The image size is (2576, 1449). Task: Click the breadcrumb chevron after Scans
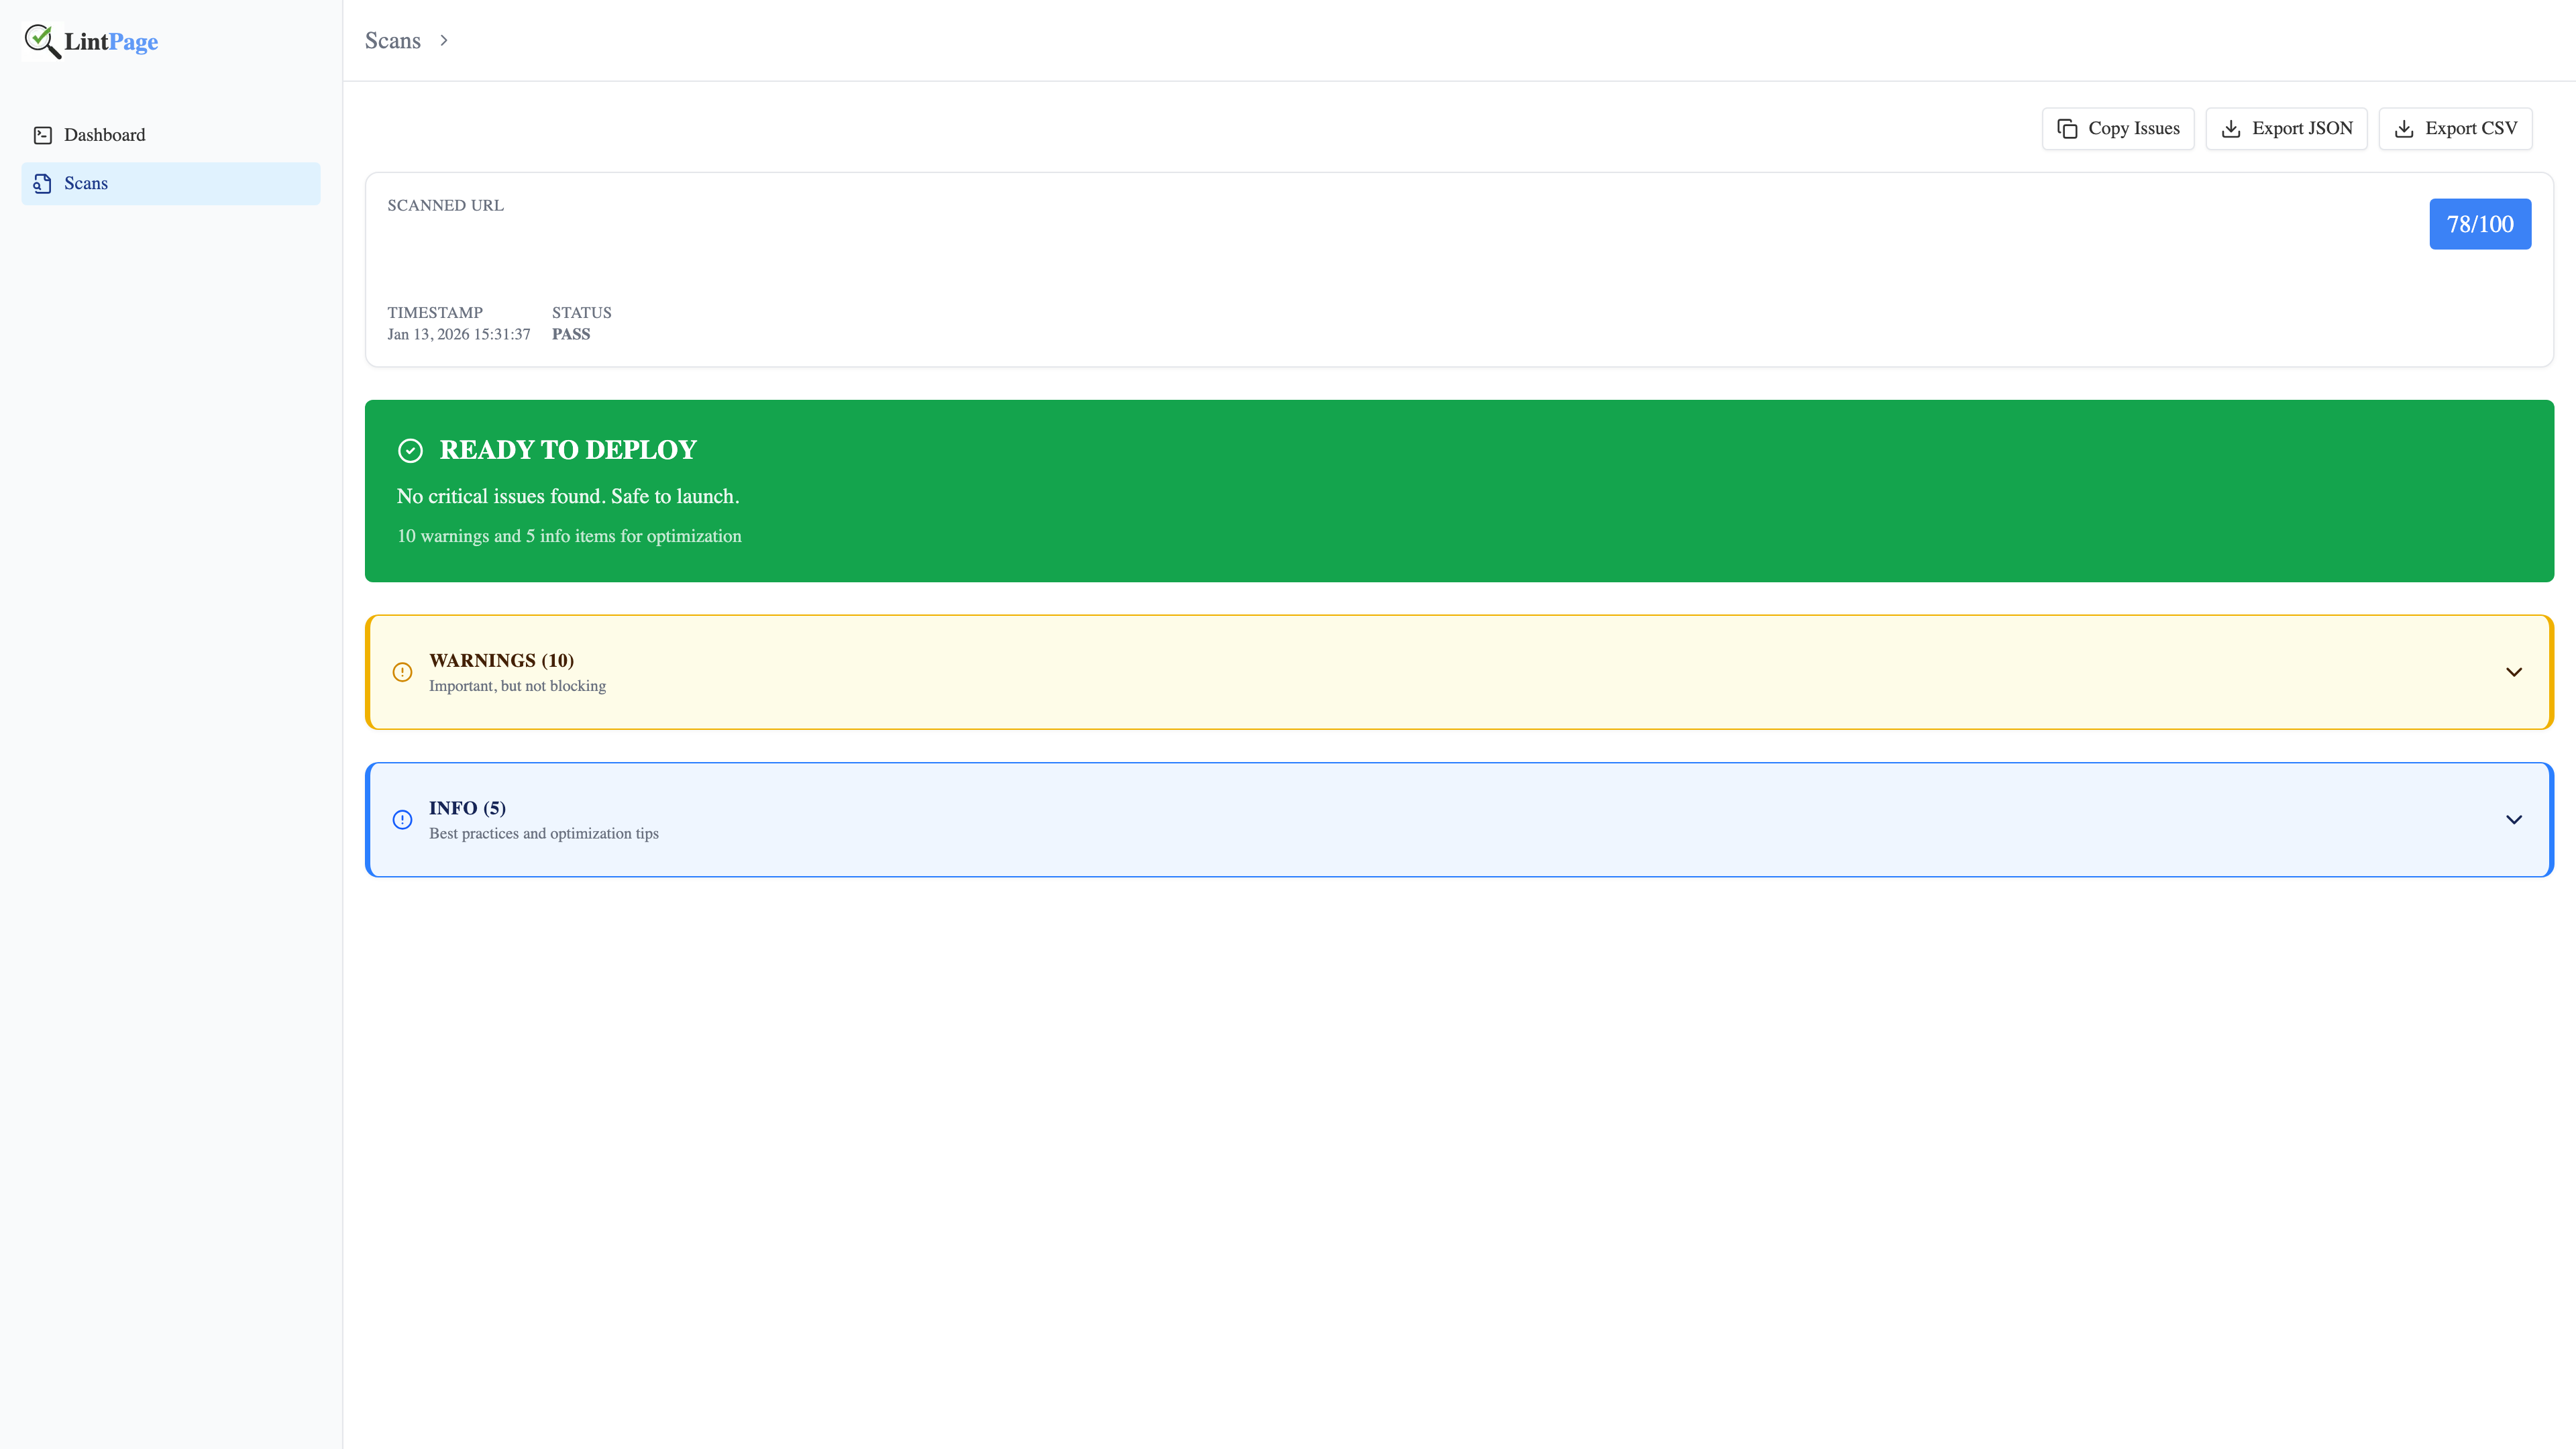pyautogui.click(x=444, y=41)
